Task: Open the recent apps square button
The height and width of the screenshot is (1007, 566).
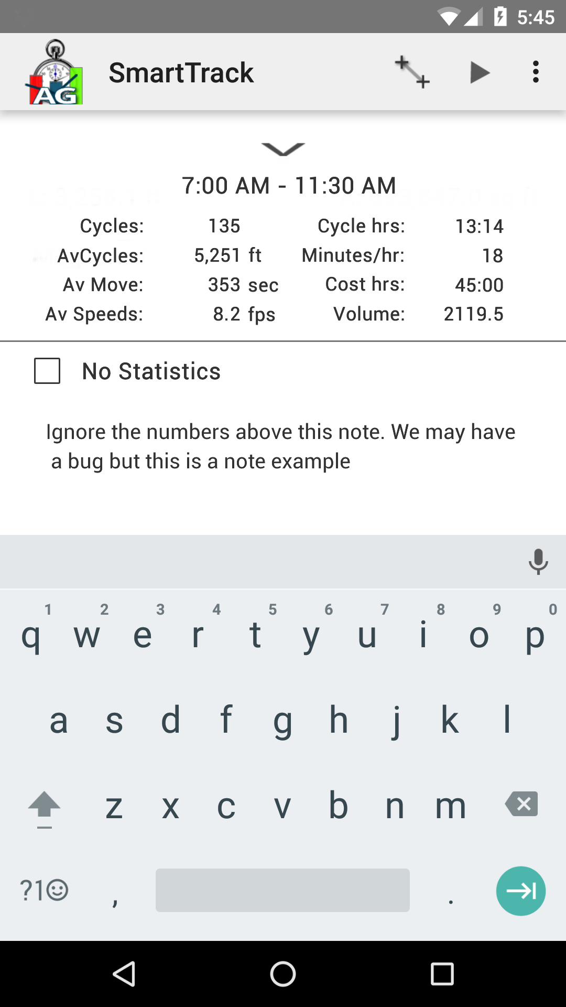Action: point(442,974)
